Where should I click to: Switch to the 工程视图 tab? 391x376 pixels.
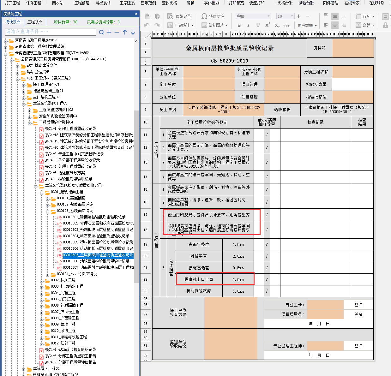[x=35, y=22]
